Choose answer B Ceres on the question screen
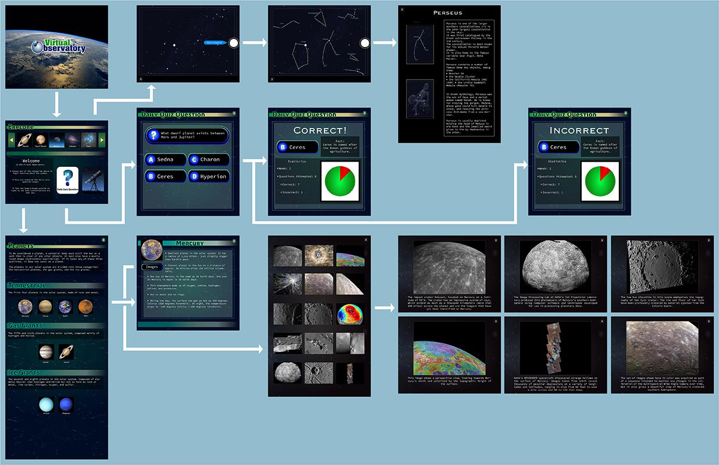The image size is (719, 465). (x=165, y=176)
